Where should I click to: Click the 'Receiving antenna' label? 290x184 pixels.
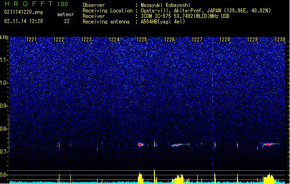click(106, 22)
